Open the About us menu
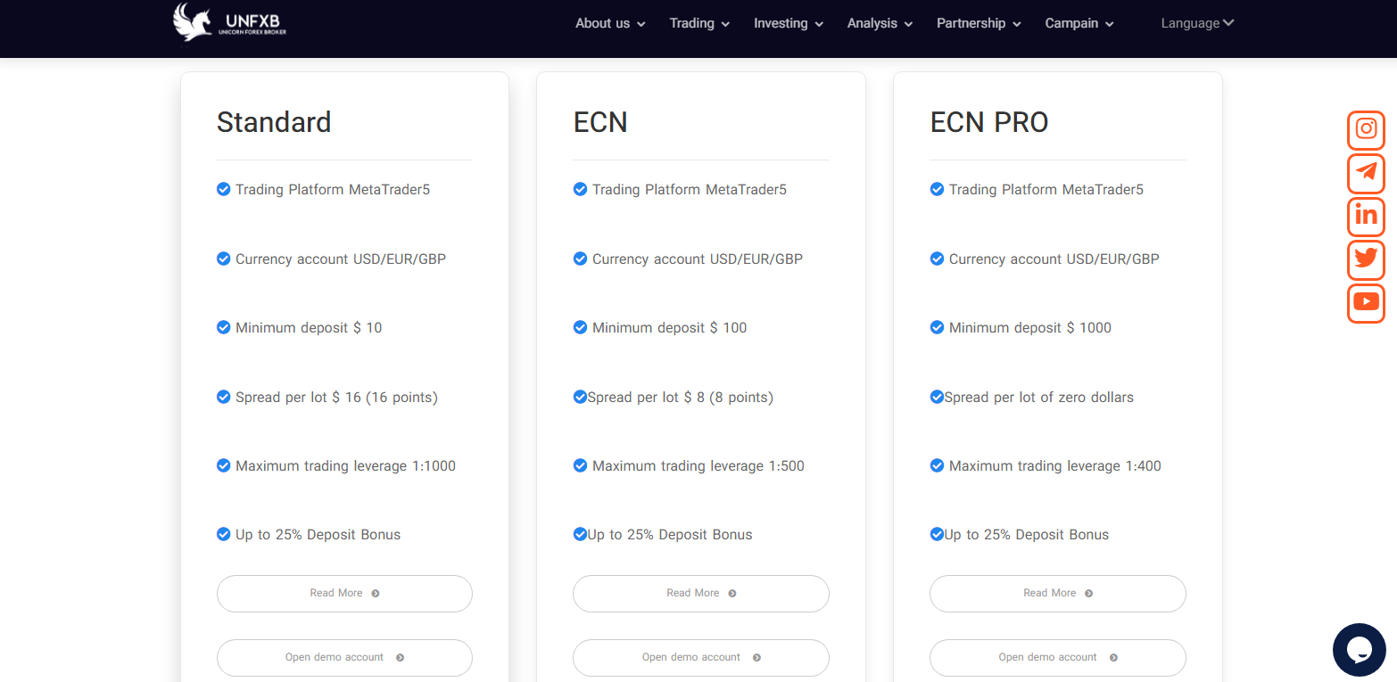This screenshot has height=682, width=1397. [x=610, y=23]
